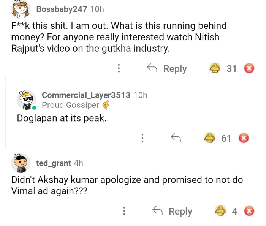Upvote ted_grant's comment

point(220,211)
